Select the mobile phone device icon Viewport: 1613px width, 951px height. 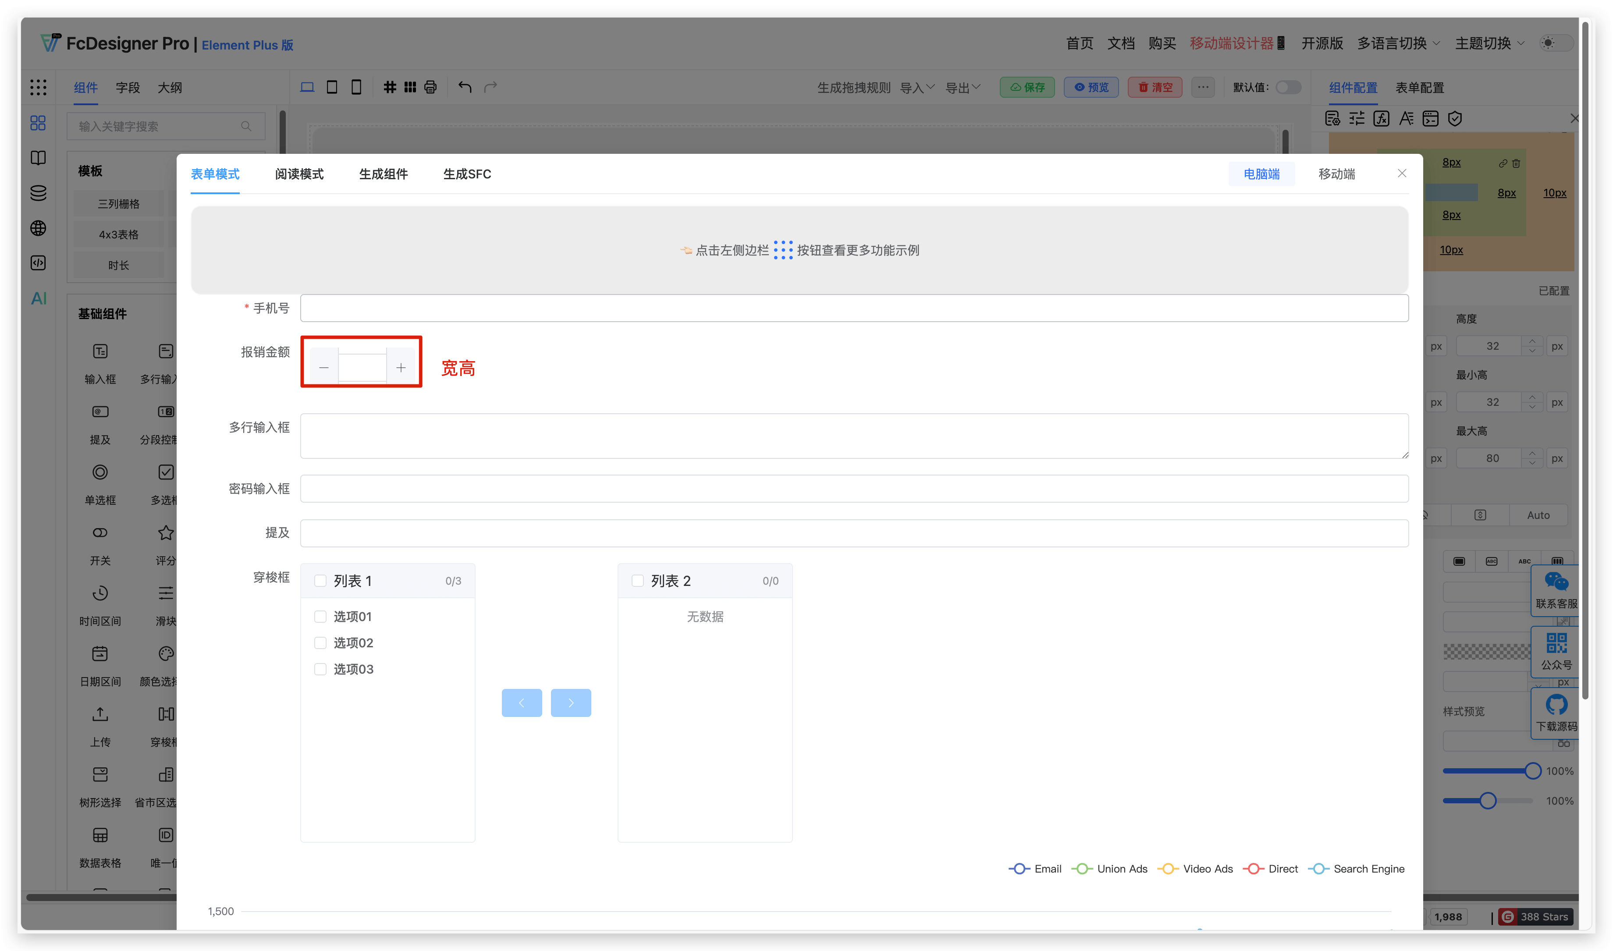click(356, 87)
